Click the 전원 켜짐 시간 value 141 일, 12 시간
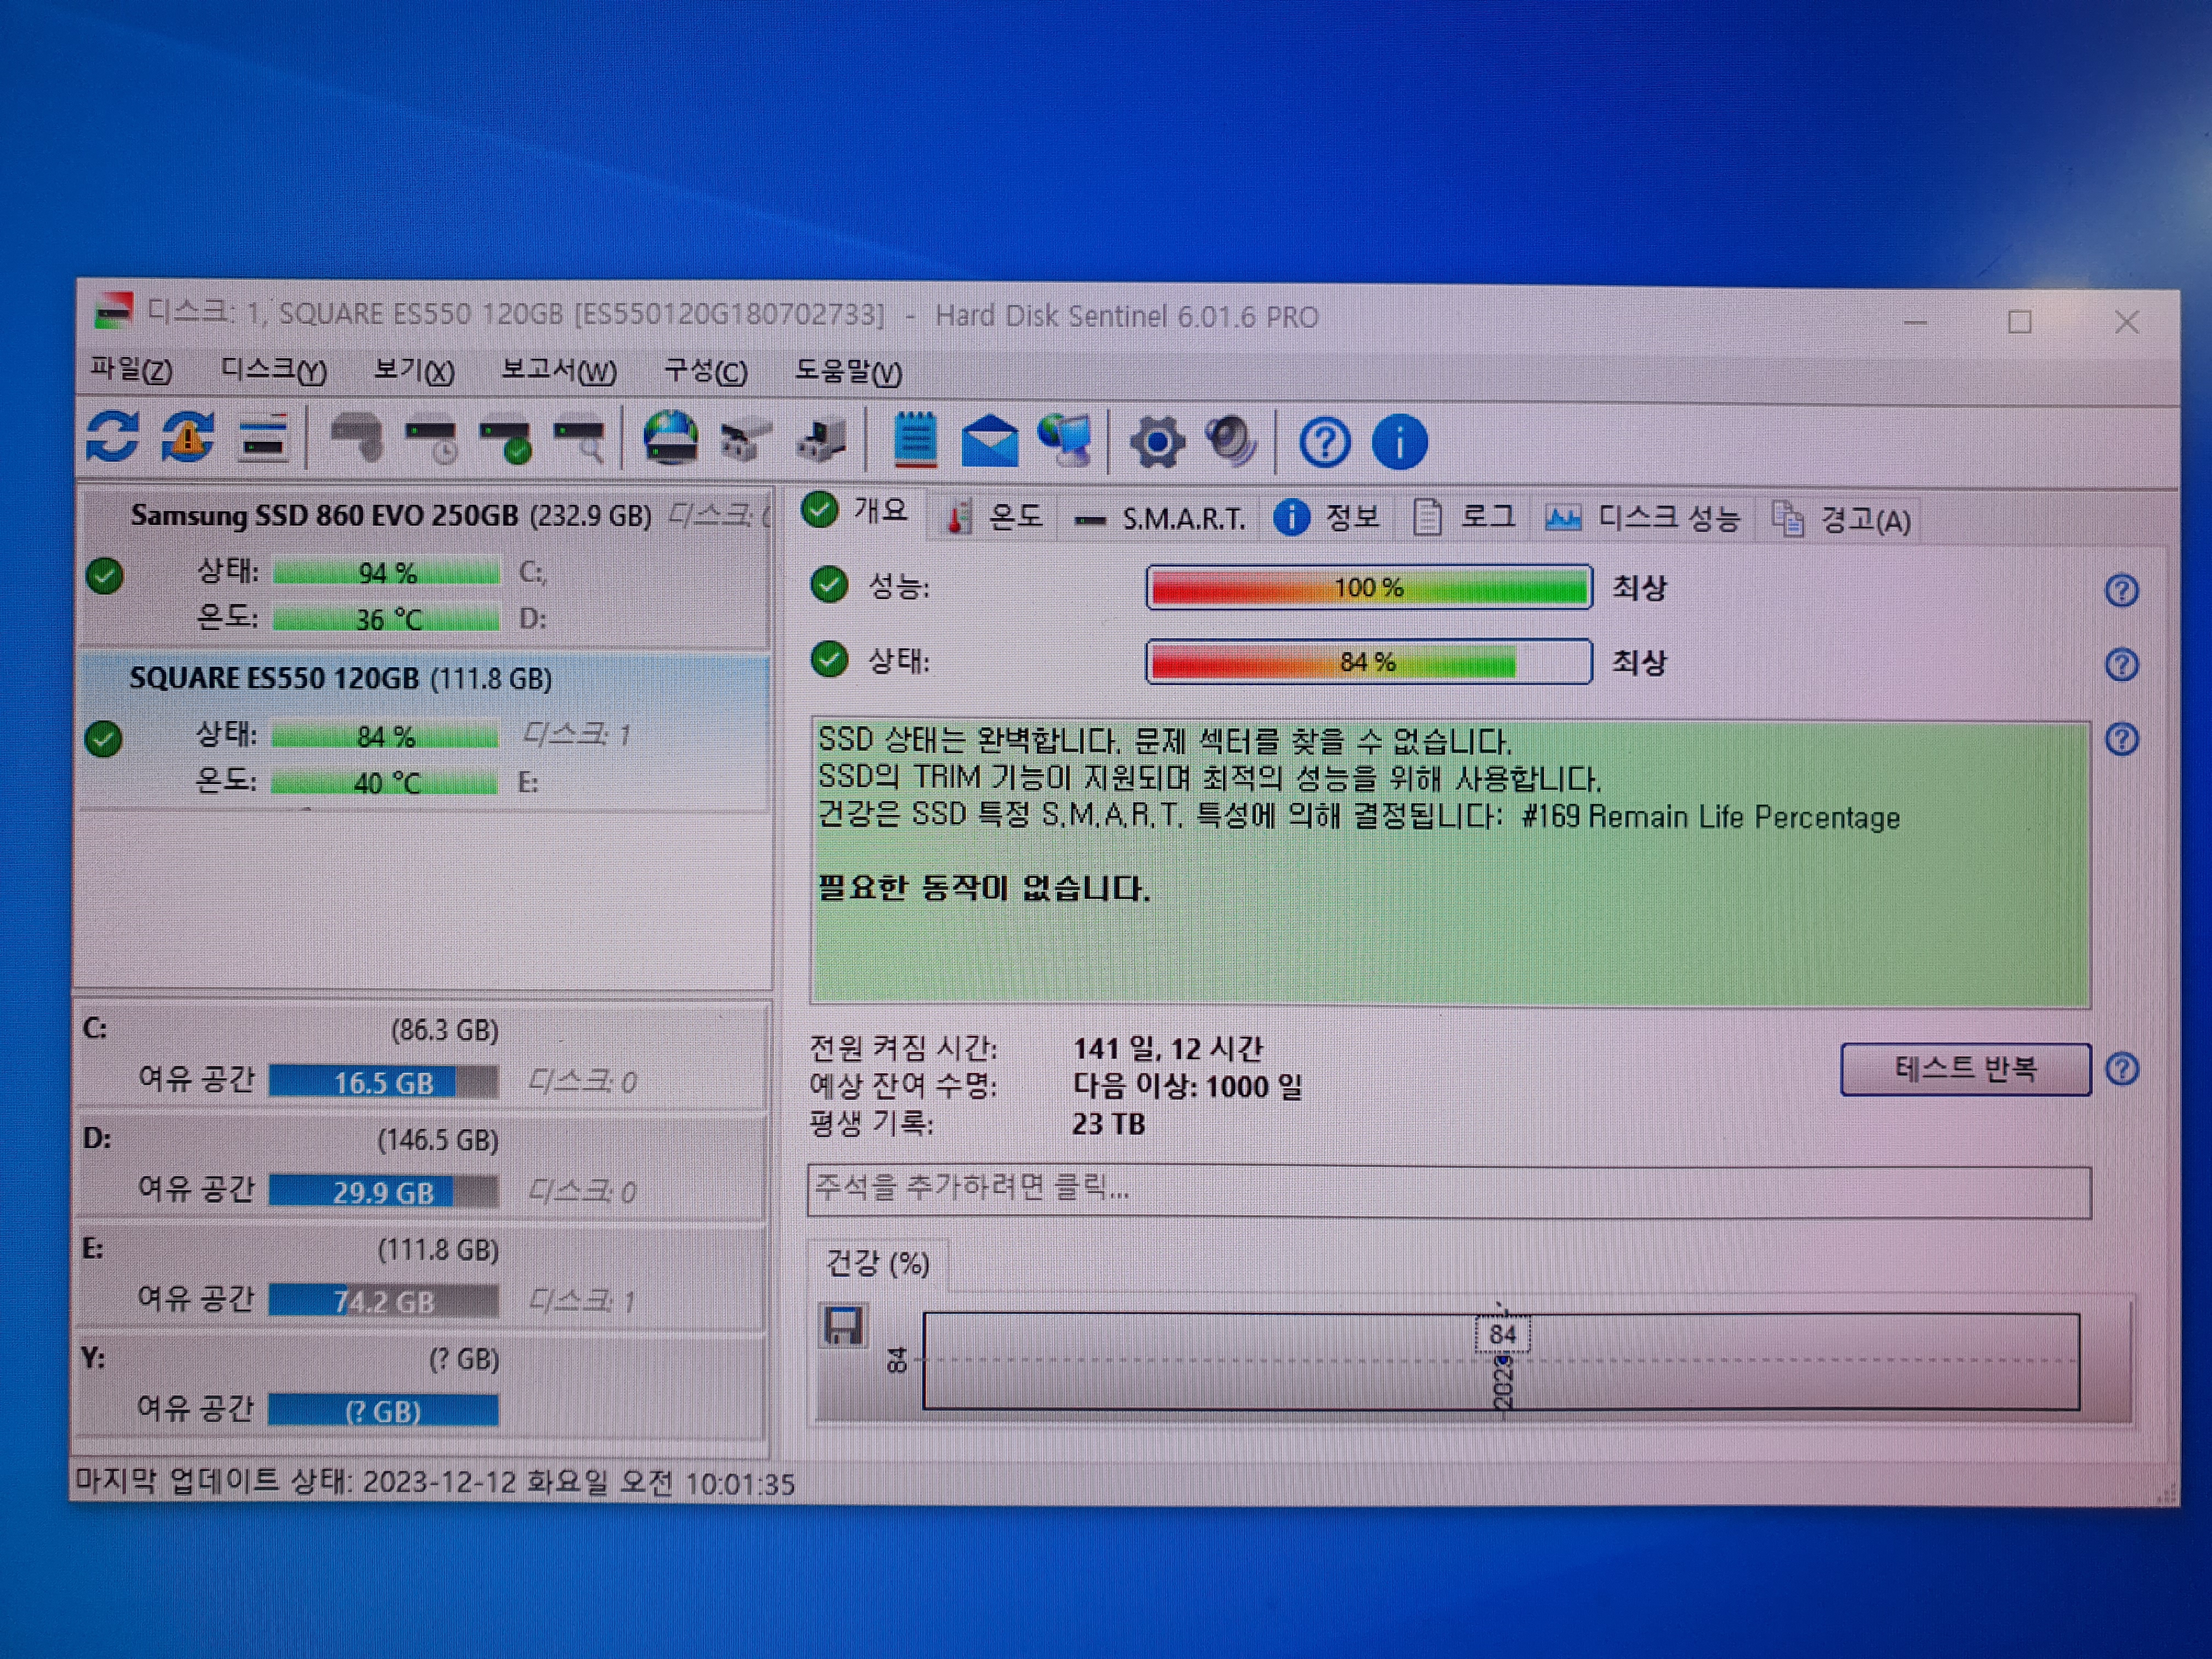 click(x=1168, y=1048)
